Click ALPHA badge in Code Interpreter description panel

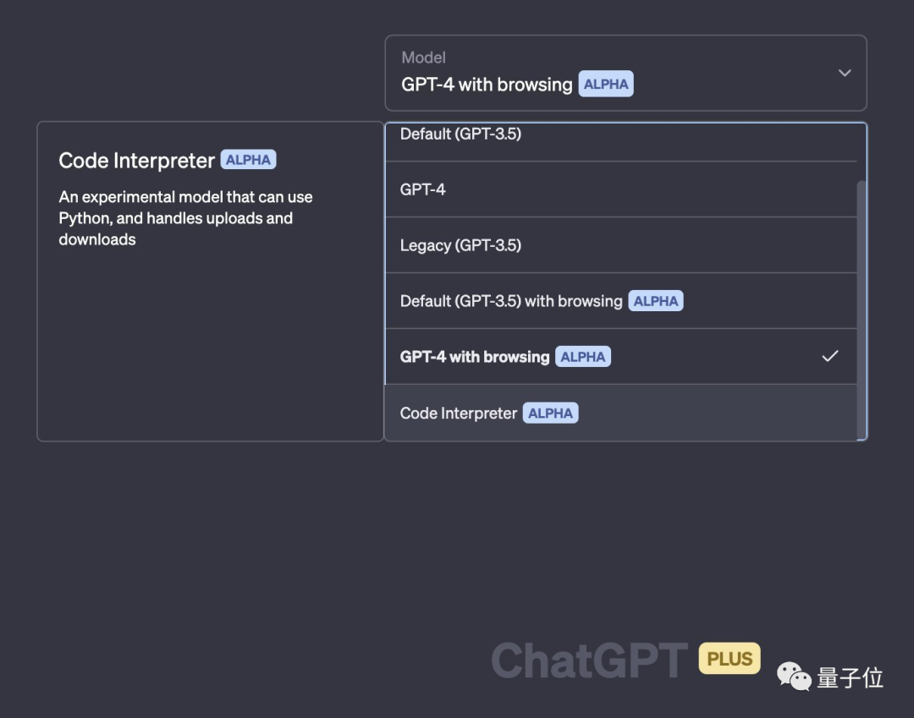click(249, 160)
